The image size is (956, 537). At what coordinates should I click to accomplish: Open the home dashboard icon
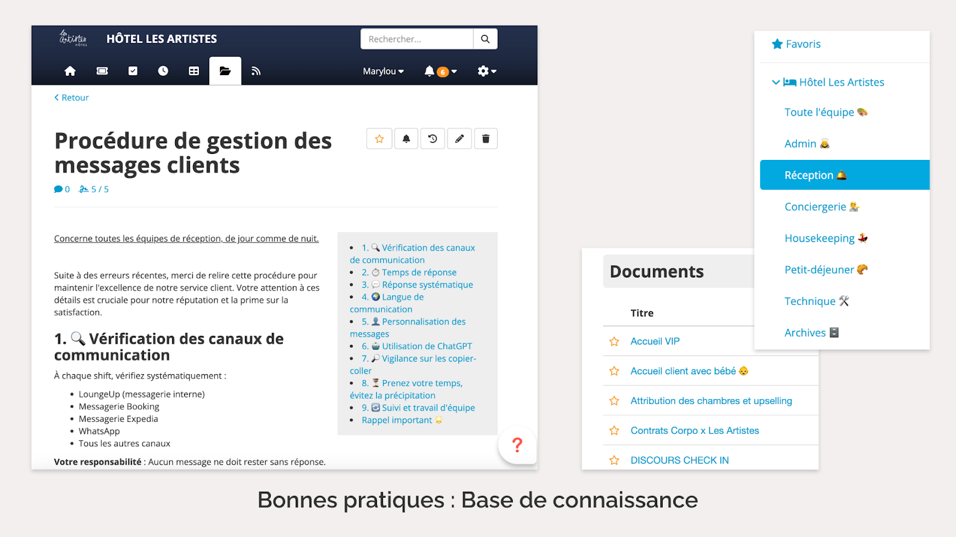70,71
